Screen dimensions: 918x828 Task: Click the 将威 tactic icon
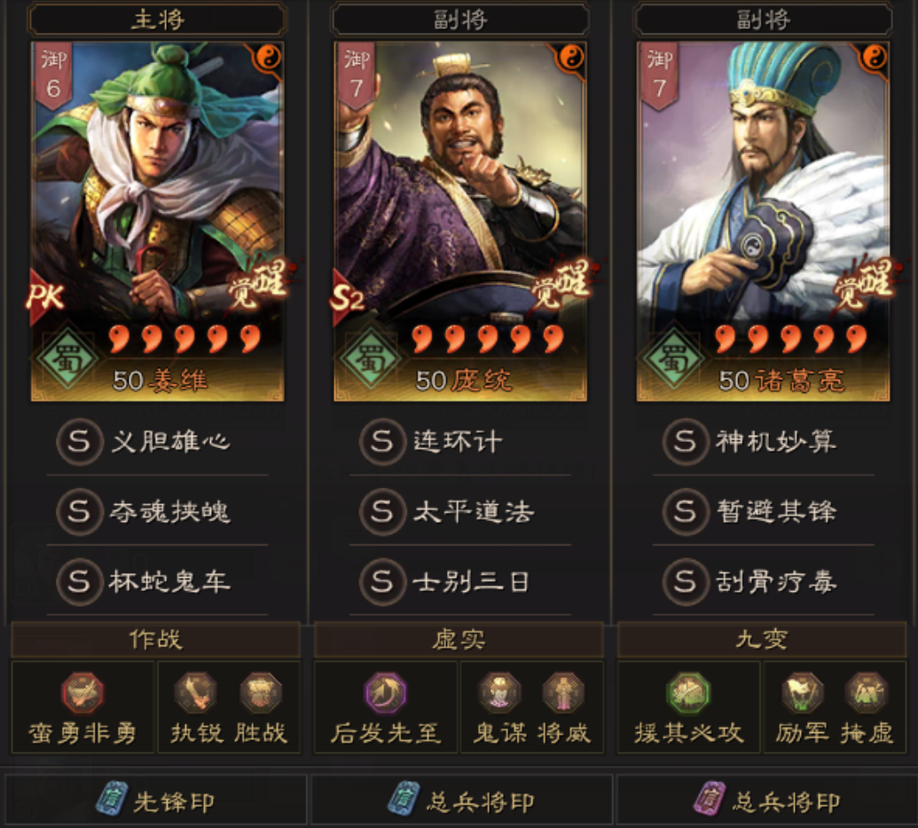(563, 692)
